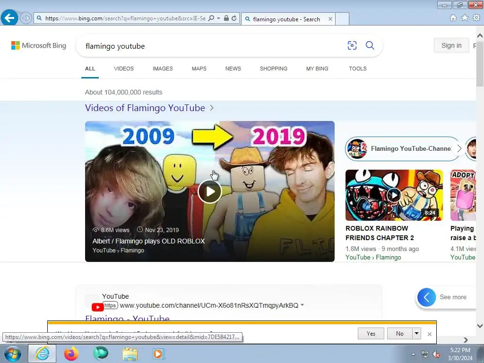Click 'Albert / Flamingo plays OLD ROBLOX' title

(148, 241)
